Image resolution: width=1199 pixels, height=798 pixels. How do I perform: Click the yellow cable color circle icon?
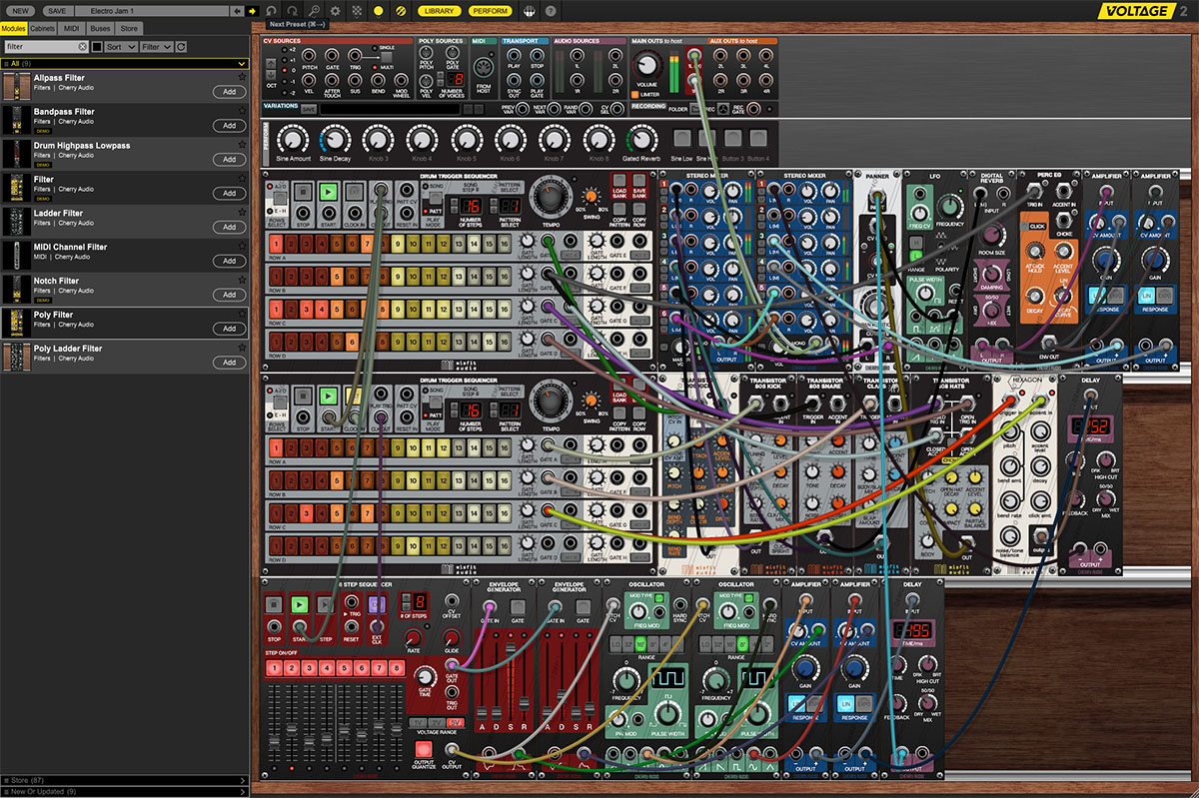[x=378, y=11]
